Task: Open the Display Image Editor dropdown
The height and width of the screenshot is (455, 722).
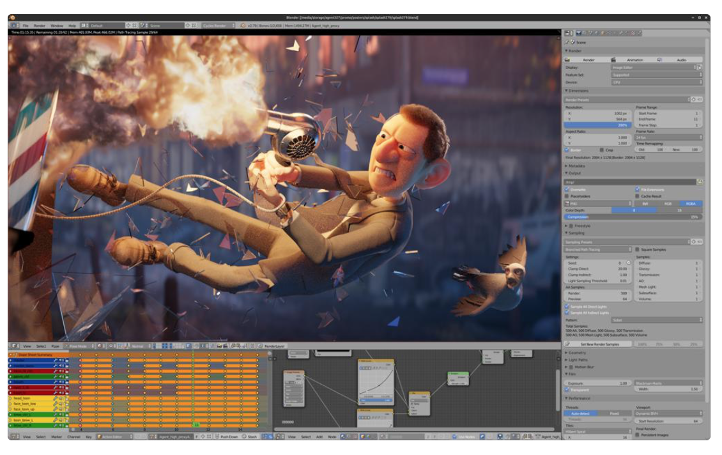Action: click(x=654, y=68)
